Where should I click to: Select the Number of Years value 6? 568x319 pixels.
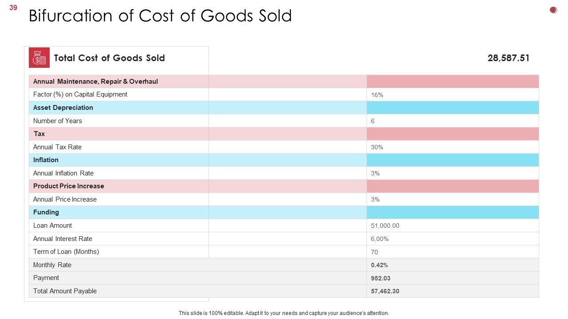(x=373, y=121)
